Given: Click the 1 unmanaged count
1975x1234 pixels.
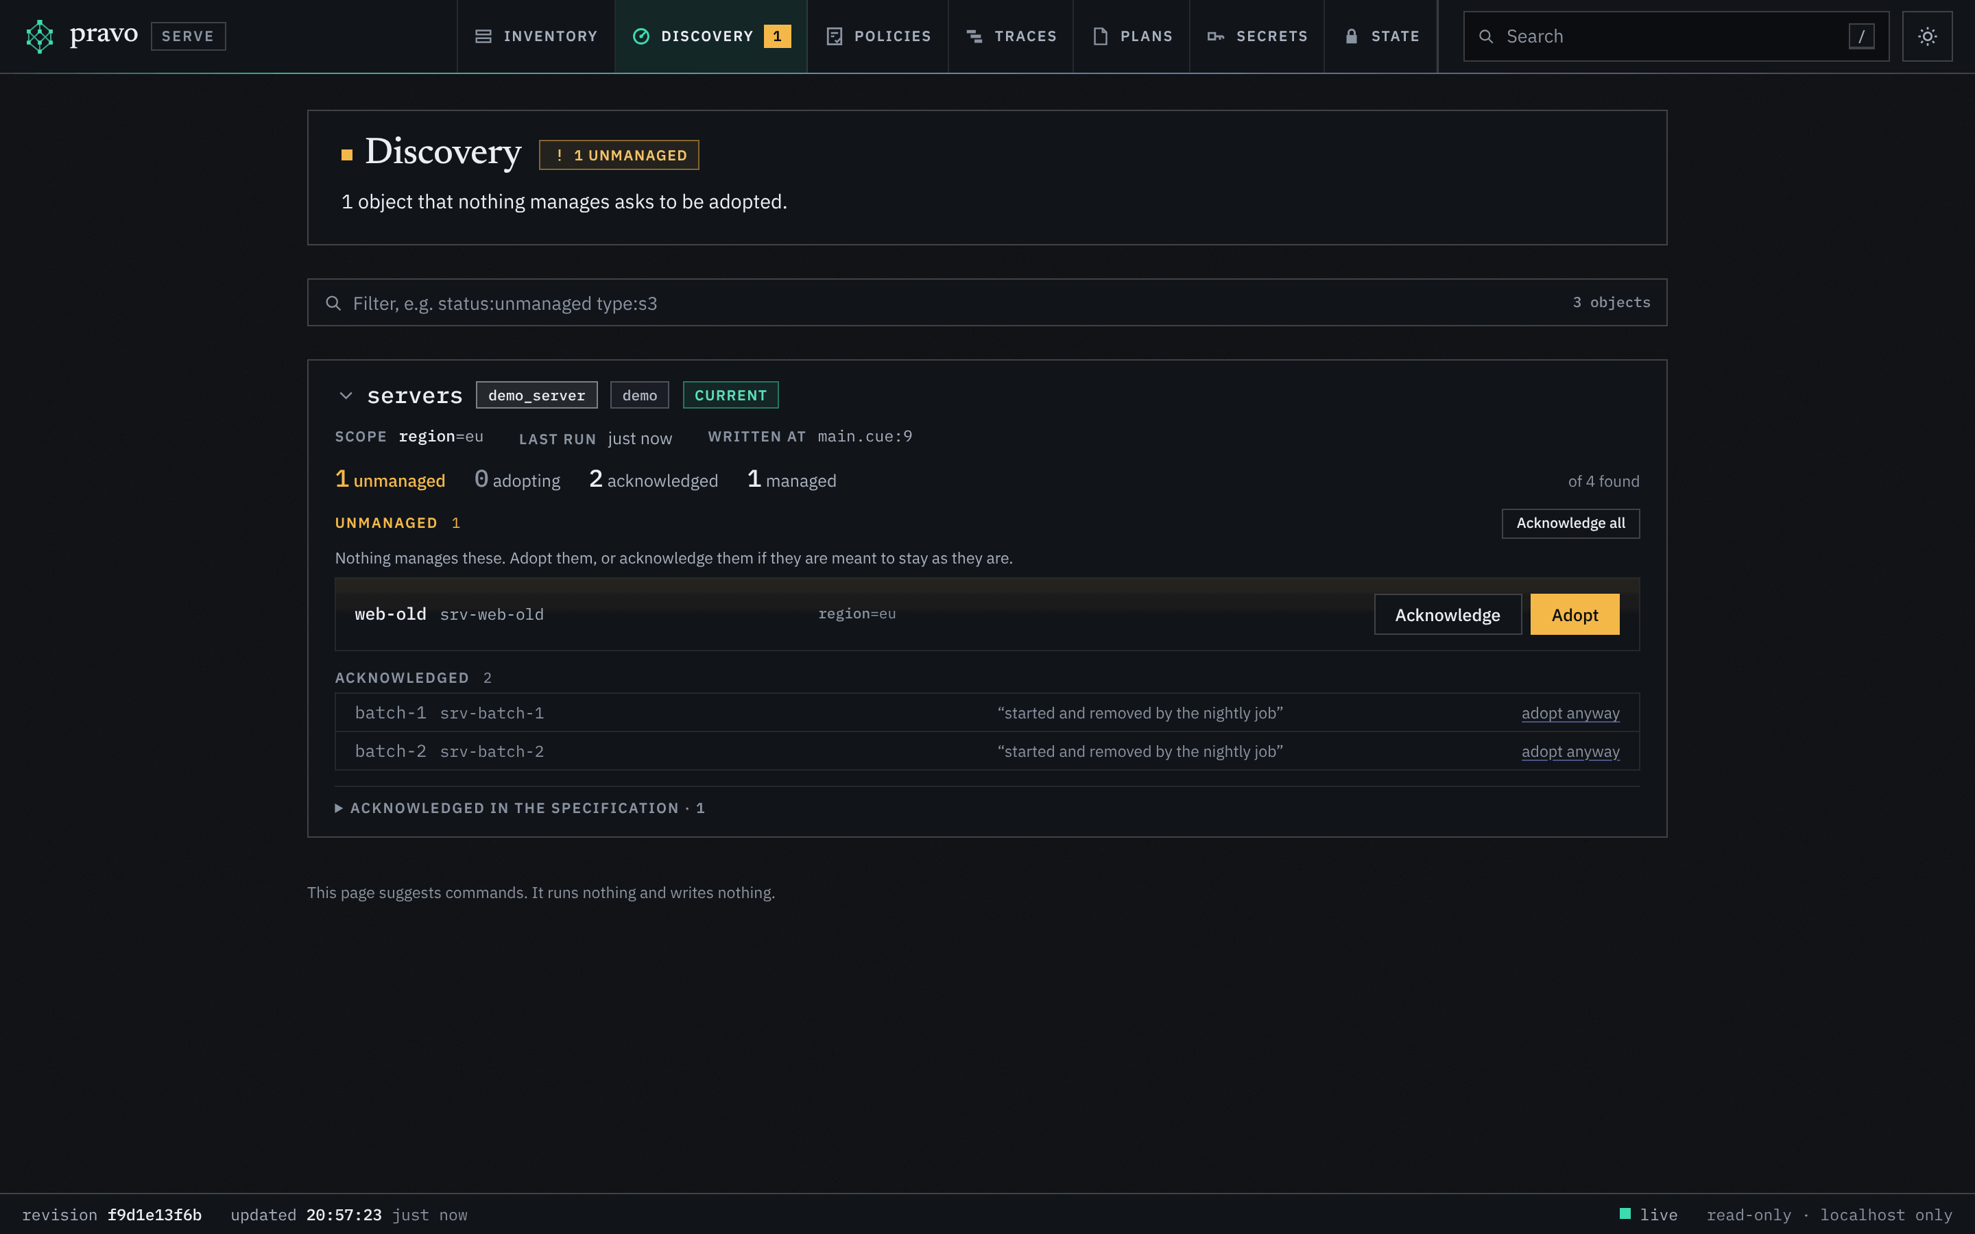Looking at the screenshot, I should coord(390,479).
